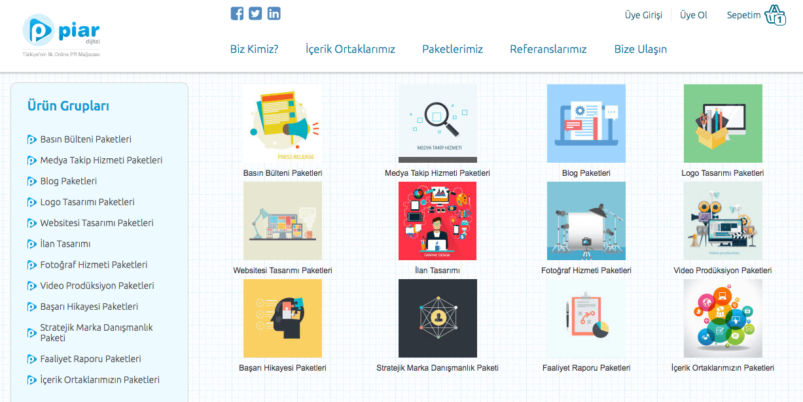Open the LinkedIn social icon
This screenshot has width=803, height=402.
pos(274,13)
